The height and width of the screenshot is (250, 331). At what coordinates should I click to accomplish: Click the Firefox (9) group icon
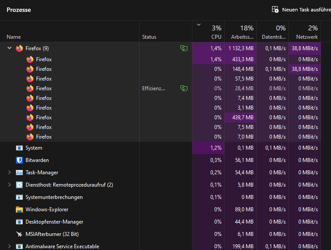[19, 48]
